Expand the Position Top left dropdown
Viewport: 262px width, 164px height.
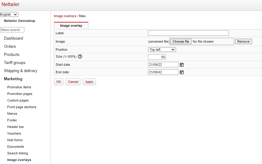pos(162,50)
